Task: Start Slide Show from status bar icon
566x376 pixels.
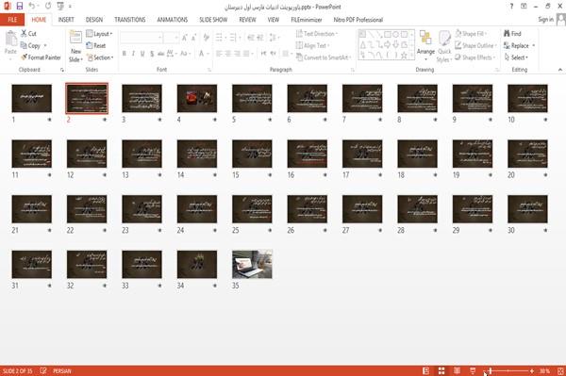Action: click(x=473, y=370)
